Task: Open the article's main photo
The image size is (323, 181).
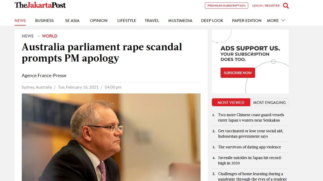Action: coord(111,137)
